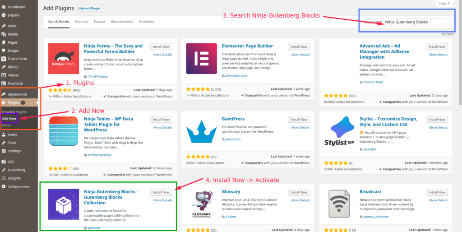This screenshot has height=232, width=462.
Task: Open Advanced Ads plugin title link
Action: [384, 51]
